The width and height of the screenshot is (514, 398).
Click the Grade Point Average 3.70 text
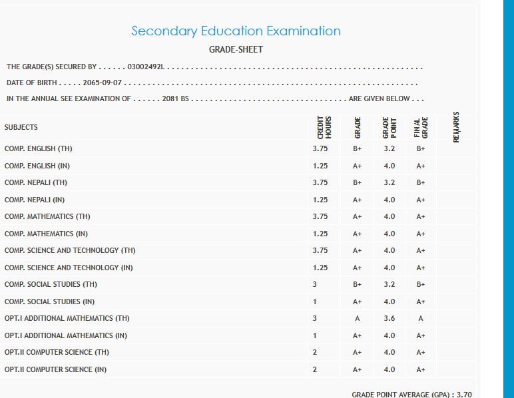411,394
